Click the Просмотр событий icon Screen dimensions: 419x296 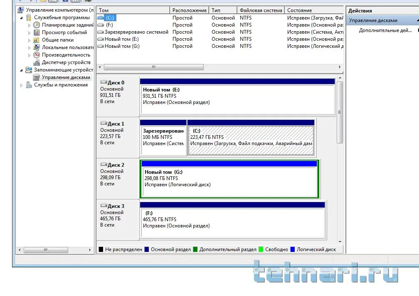tap(37, 32)
